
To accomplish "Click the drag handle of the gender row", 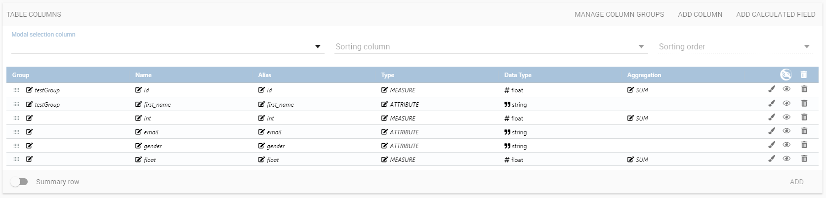I will [16, 146].
